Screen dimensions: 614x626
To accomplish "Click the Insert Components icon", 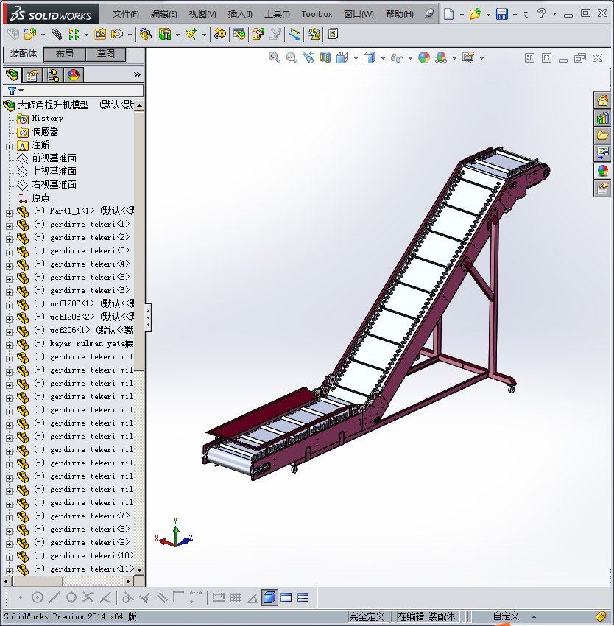I will [29, 34].
